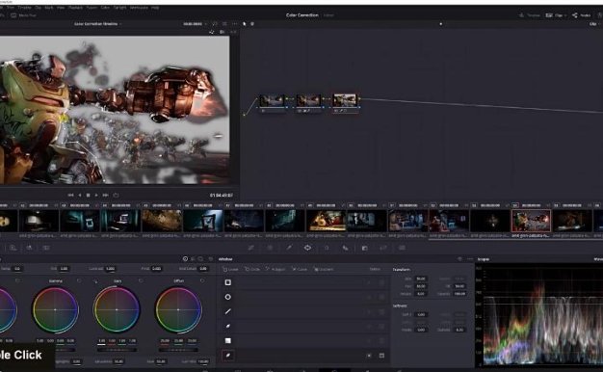The width and height of the screenshot is (603, 372).
Task: Click the Circle window shape icon
Action: click(x=227, y=297)
